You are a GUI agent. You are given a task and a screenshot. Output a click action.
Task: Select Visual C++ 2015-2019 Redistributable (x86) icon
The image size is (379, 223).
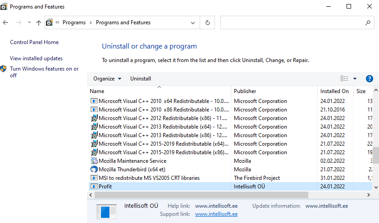(94, 152)
